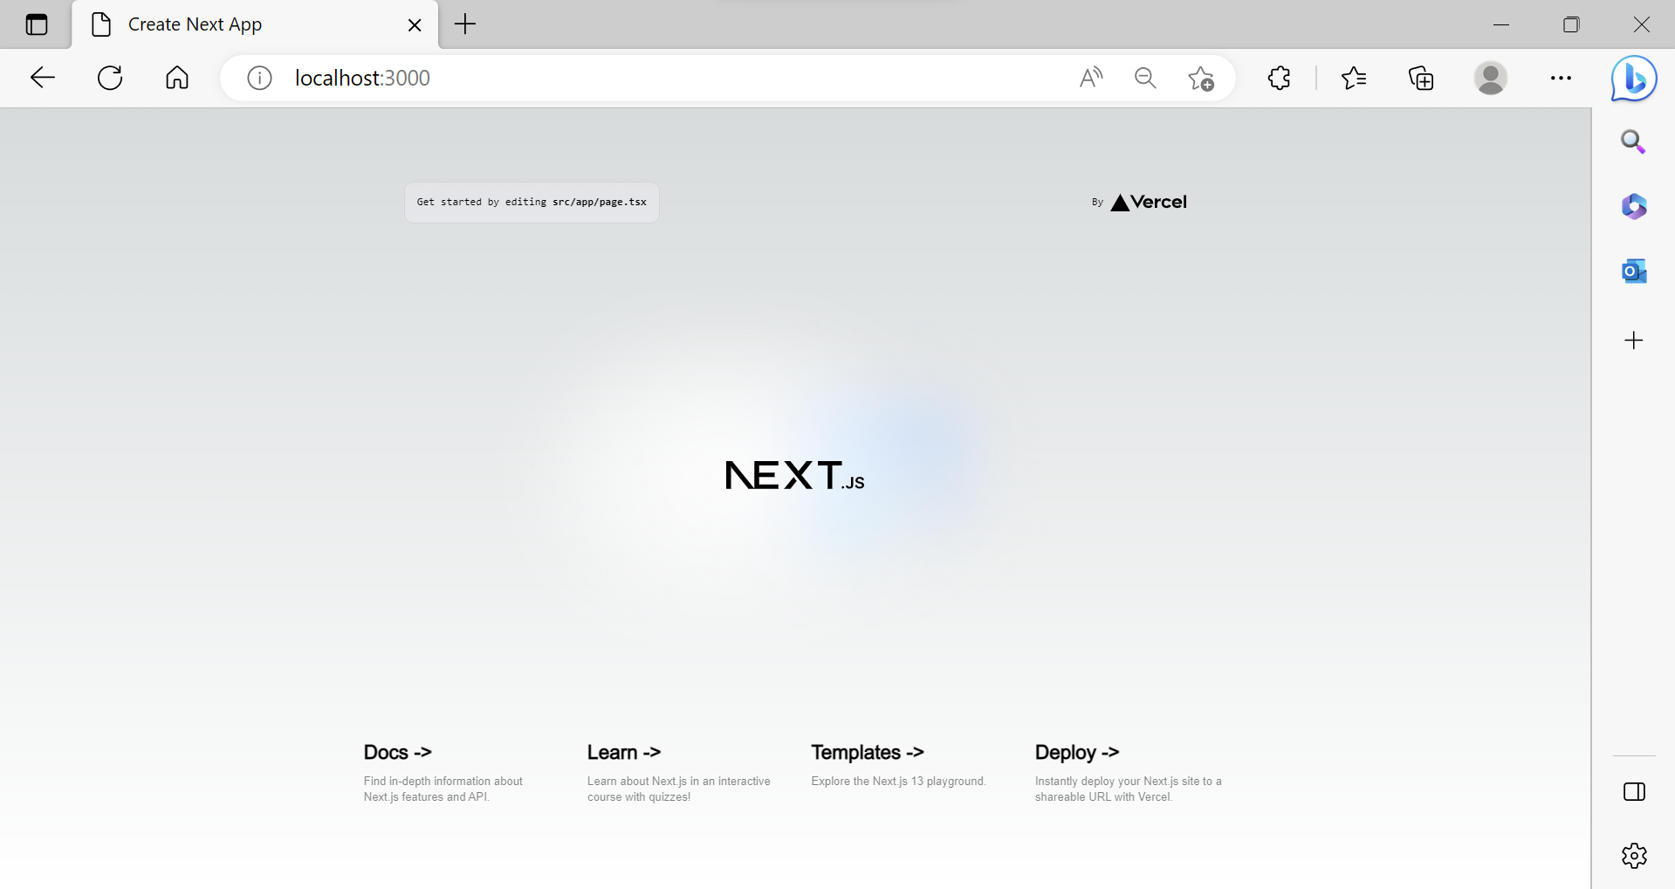
Task: Add a new app to sidebar
Action: click(x=1634, y=340)
